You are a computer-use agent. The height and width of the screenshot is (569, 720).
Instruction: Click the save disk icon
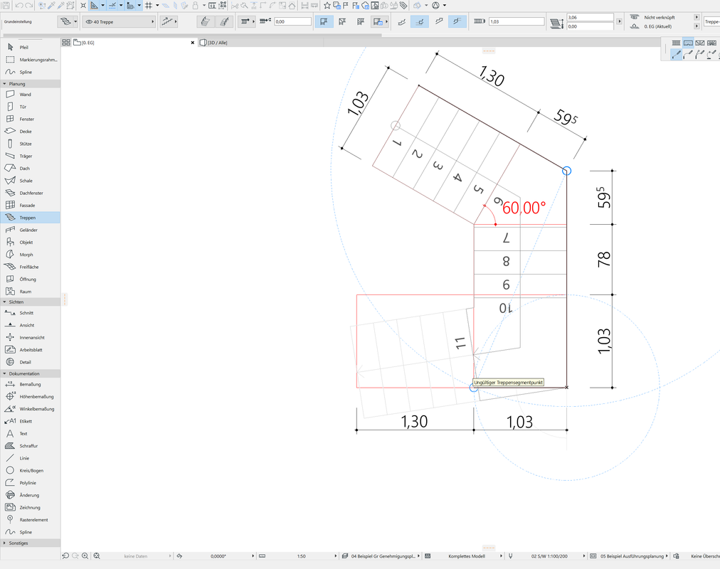tap(6, 6)
